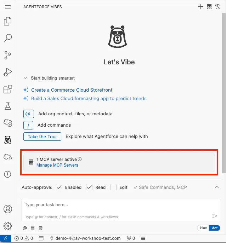Open the Extensions view
This screenshot has width=226, height=243.
(8, 89)
